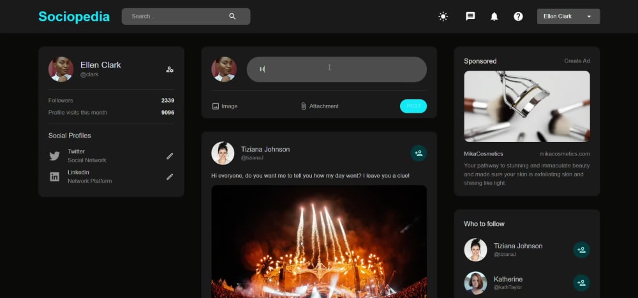Click composer avatar next to post box

[224, 69]
